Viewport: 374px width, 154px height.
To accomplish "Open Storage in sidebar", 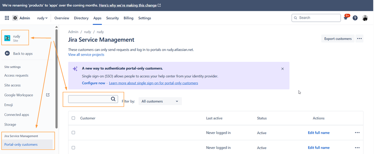I will 10,124.
